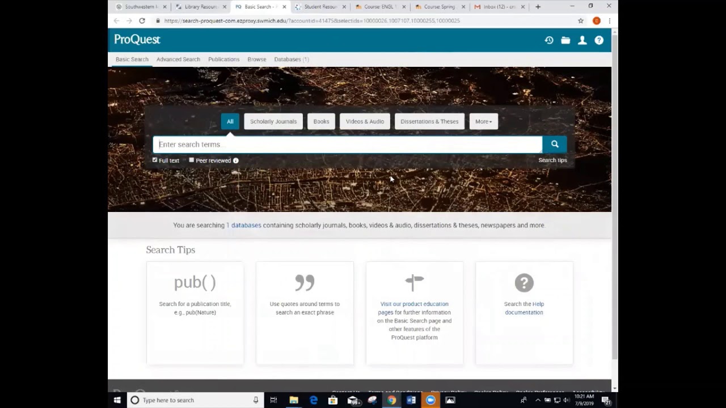Screen dimensions: 726x408
Task: Open the notification center icon
Action: coord(606,400)
